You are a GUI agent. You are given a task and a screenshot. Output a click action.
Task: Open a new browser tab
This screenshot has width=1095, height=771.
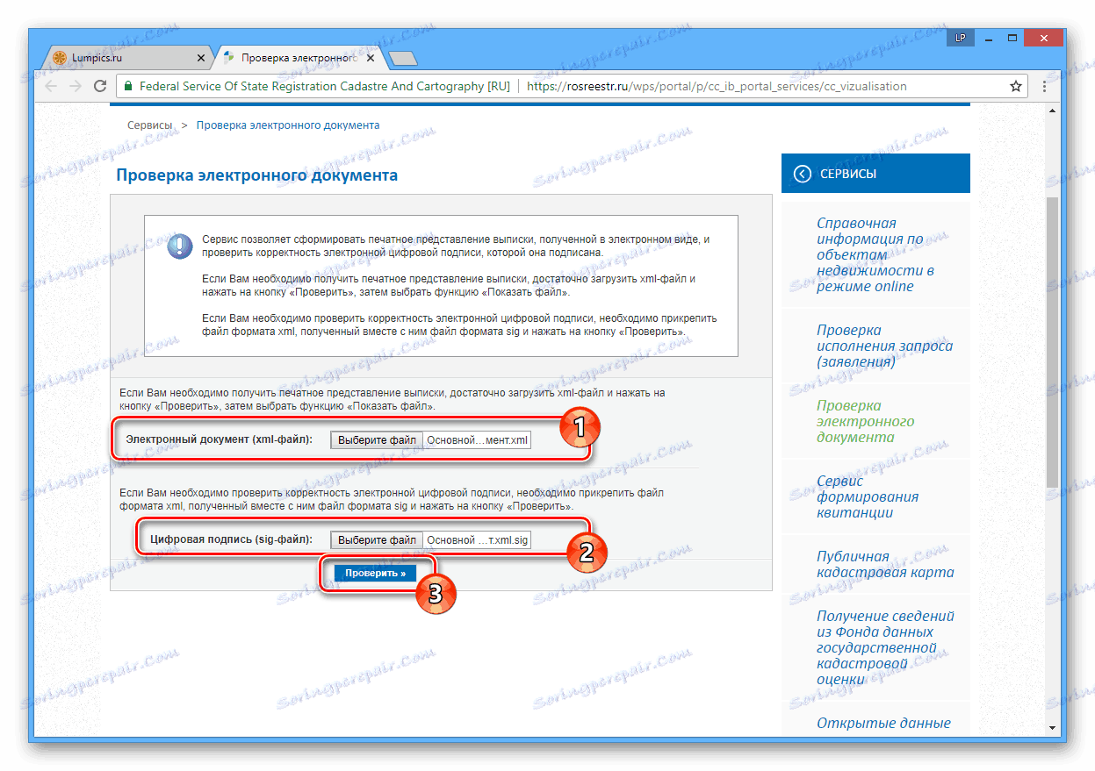tap(402, 59)
